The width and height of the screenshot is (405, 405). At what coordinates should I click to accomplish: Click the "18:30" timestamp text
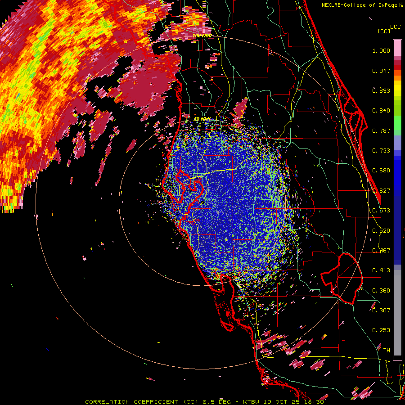point(313,402)
